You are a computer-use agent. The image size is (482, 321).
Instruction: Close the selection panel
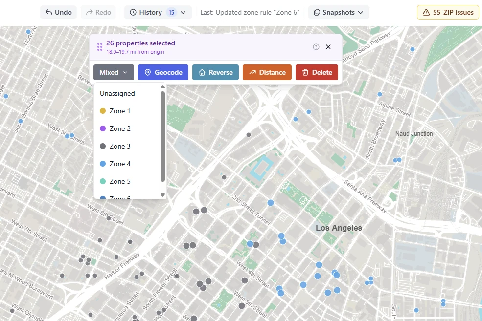[x=328, y=47]
